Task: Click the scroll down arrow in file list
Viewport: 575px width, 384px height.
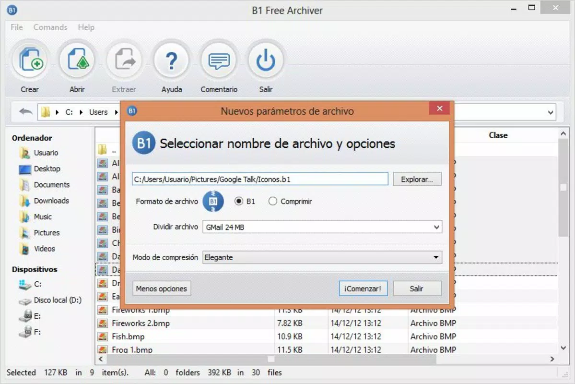Action: click(563, 348)
